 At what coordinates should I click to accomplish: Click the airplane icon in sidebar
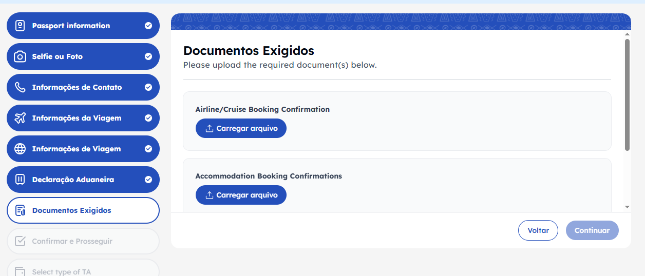pyautogui.click(x=20, y=118)
